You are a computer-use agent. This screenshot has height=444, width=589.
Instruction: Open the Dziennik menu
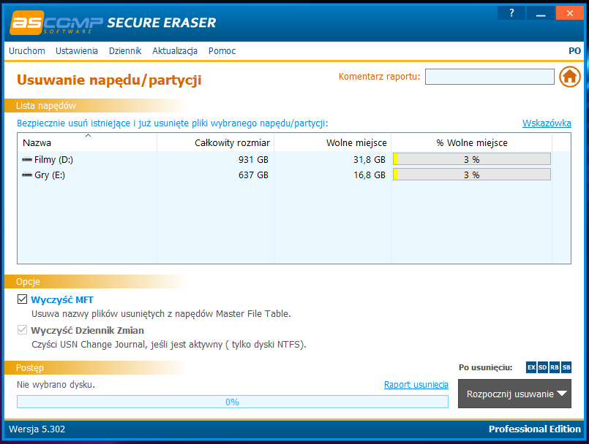125,51
